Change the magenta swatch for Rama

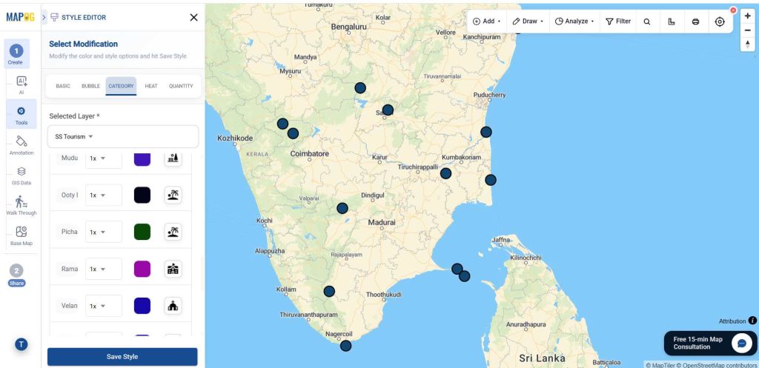pyautogui.click(x=142, y=269)
